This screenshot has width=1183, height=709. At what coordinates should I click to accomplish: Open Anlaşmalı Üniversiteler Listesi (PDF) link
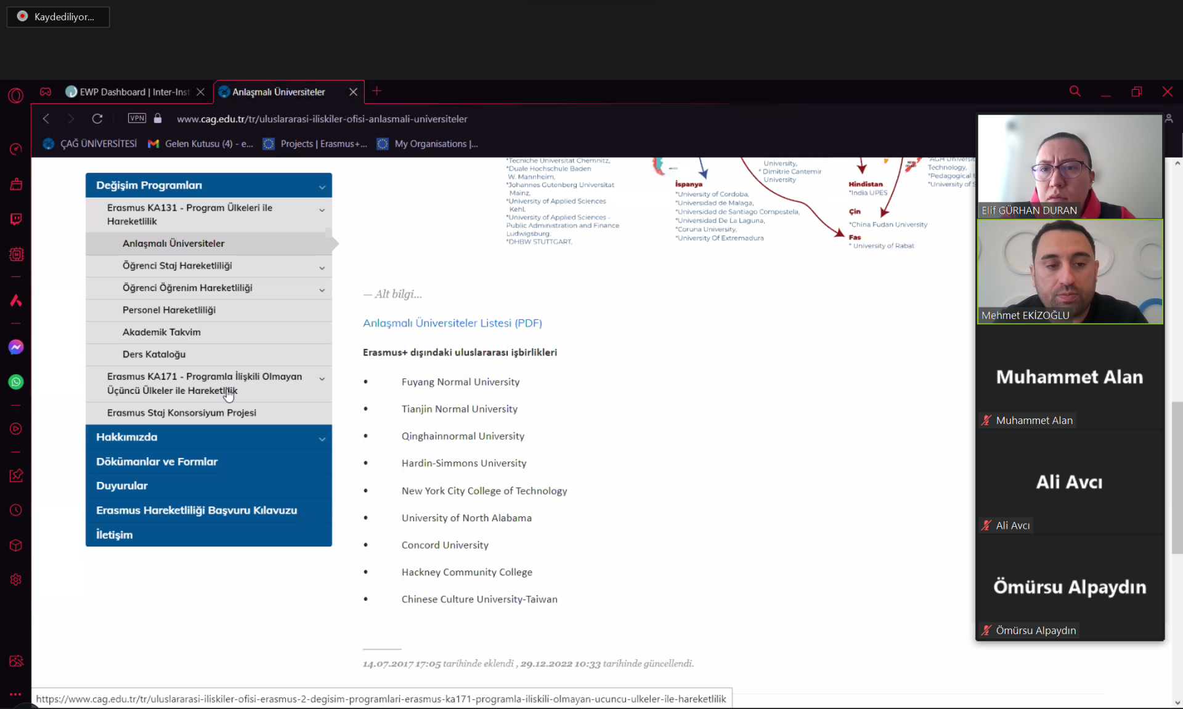click(x=452, y=323)
